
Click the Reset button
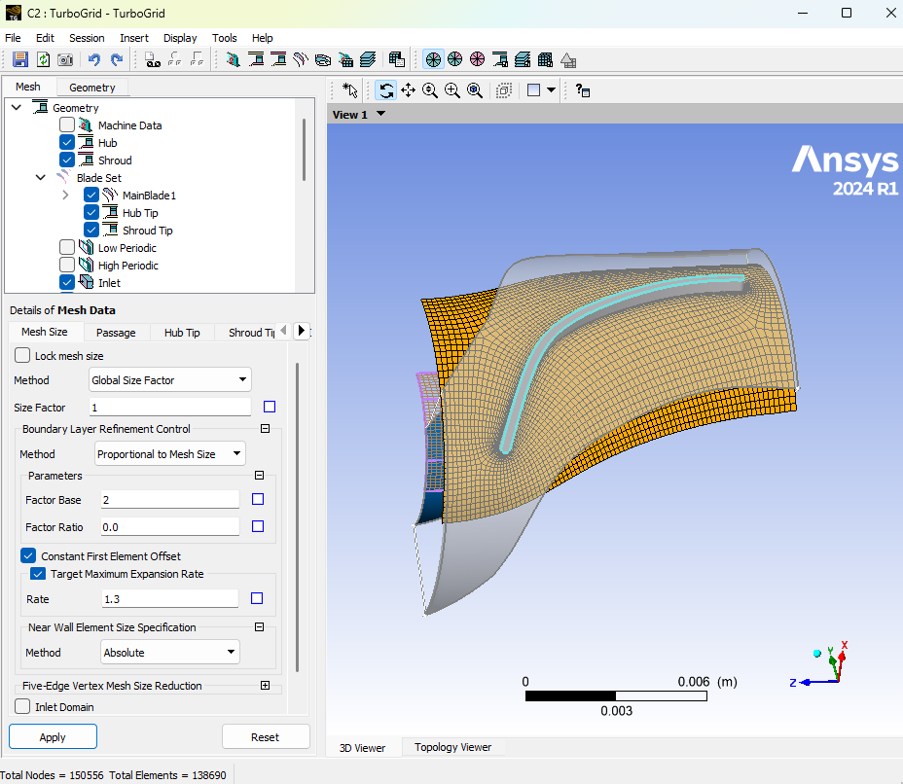(x=266, y=736)
